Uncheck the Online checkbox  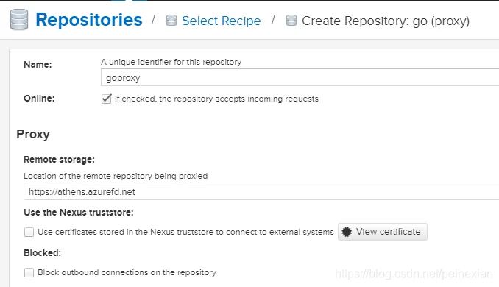[107, 99]
